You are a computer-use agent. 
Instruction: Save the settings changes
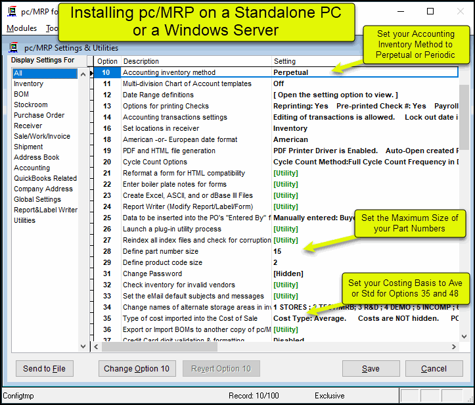(x=371, y=369)
